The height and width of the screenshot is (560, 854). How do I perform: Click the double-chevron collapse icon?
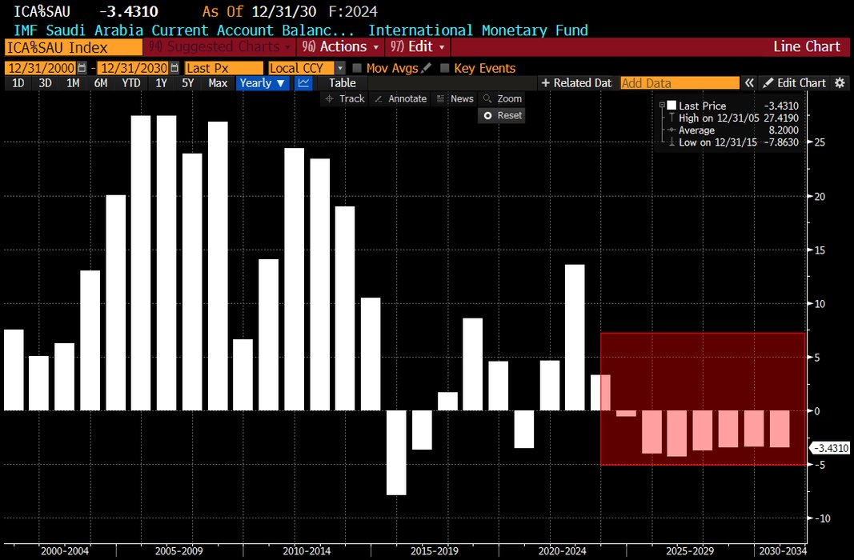click(749, 83)
